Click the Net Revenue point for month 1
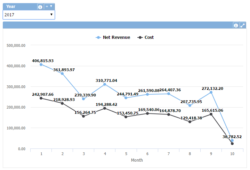The width and height of the screenshot is (250, 170). 41,65
